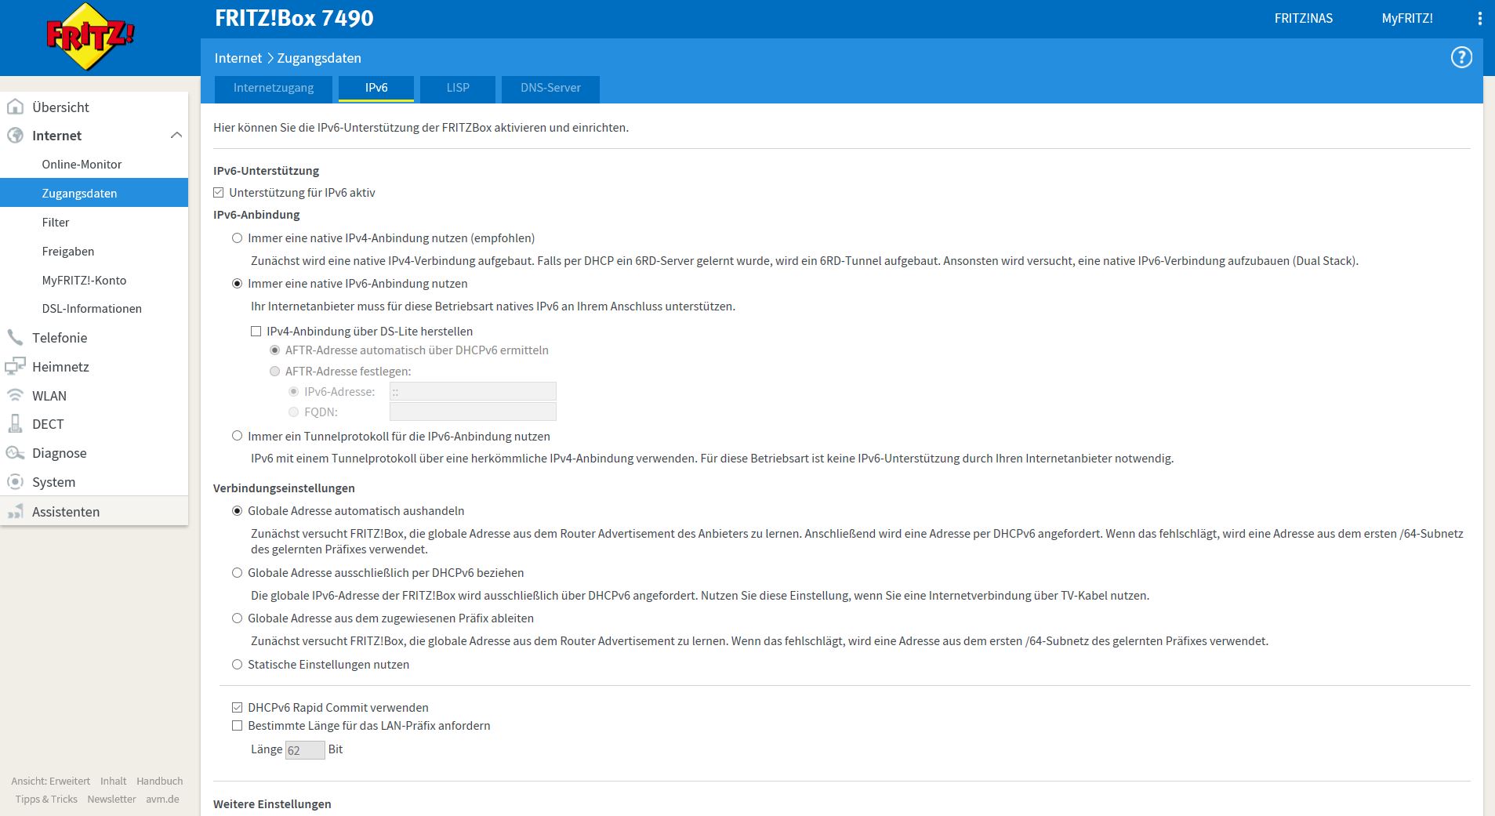Open the DNS-Server tab
Screen dimensions: 1495x816
[550, 88]
